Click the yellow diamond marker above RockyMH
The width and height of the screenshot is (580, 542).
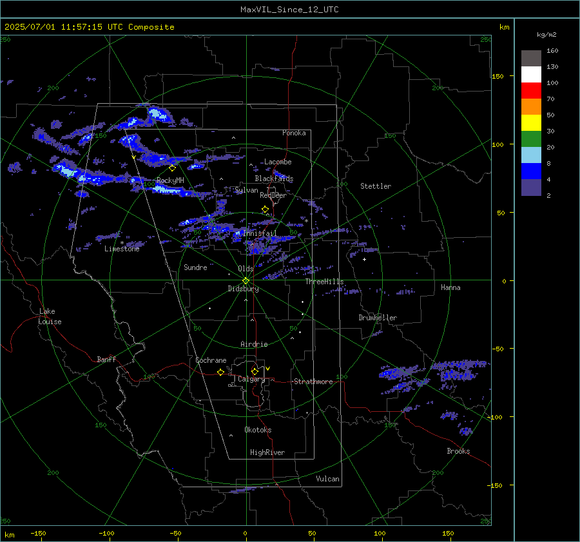pyautogui.click(x=172, y=168)
